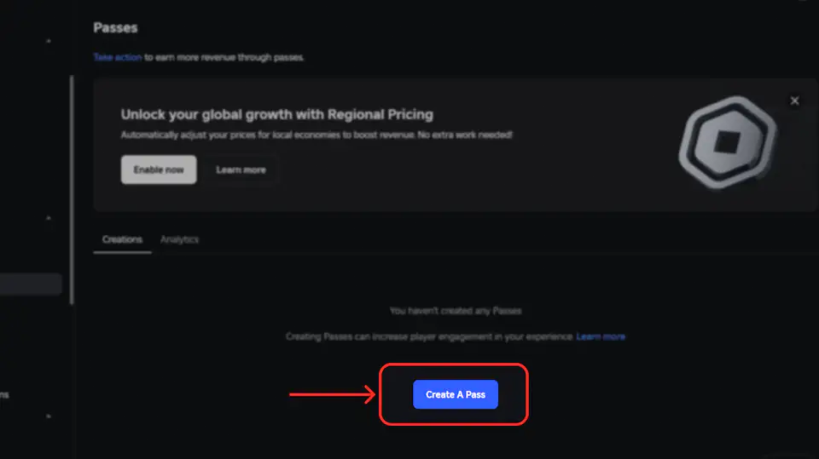Click the Unlock your global growth headline
Screen dimensions: 819x459
coord(276,114)
